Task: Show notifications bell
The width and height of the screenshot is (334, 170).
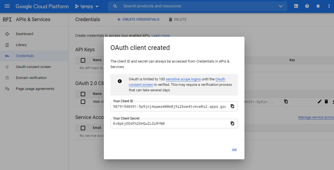Action: 318,6
